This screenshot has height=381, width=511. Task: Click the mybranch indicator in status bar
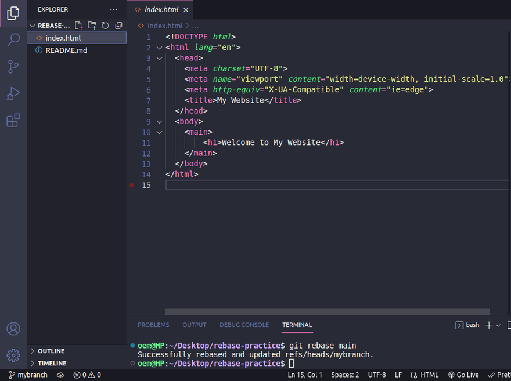tap(28, 375)
